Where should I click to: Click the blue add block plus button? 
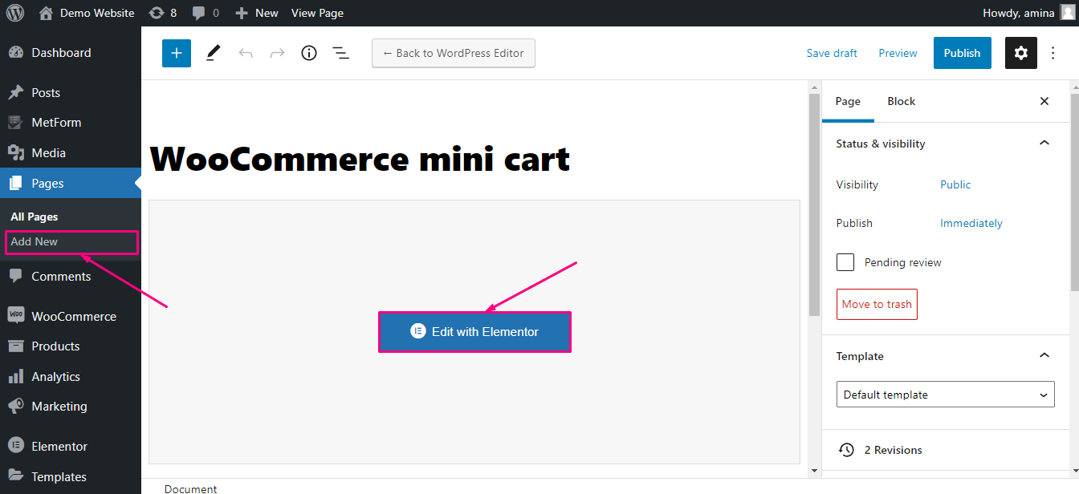click(x=177, y=53)
